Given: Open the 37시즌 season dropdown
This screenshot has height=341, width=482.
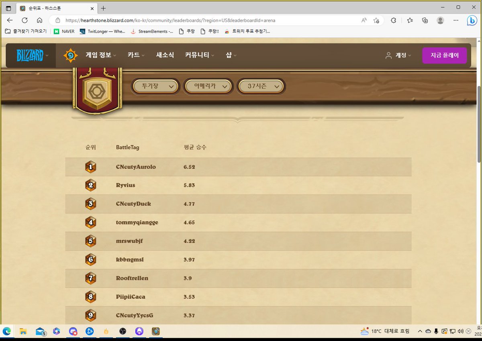Looking at the screenshot, I should [x=261, y=86].
